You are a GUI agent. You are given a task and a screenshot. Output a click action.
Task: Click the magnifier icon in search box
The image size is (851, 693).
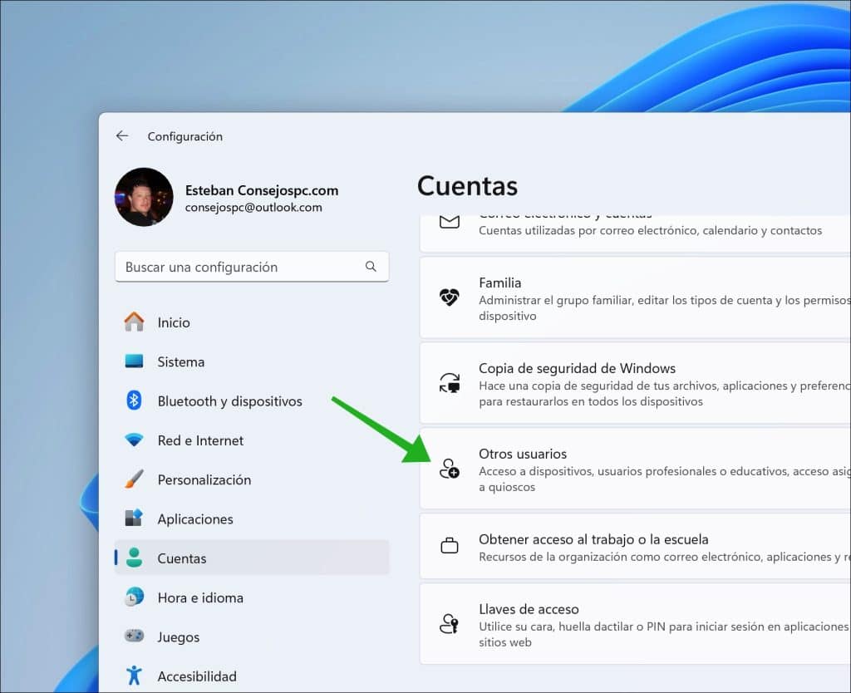tap(371, 267)
